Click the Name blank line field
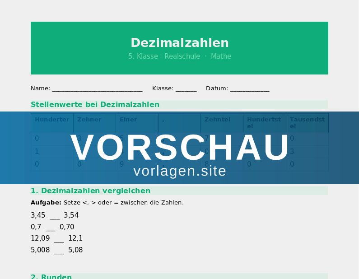Viewport: 359px width, 279px height. coord(98,89)
